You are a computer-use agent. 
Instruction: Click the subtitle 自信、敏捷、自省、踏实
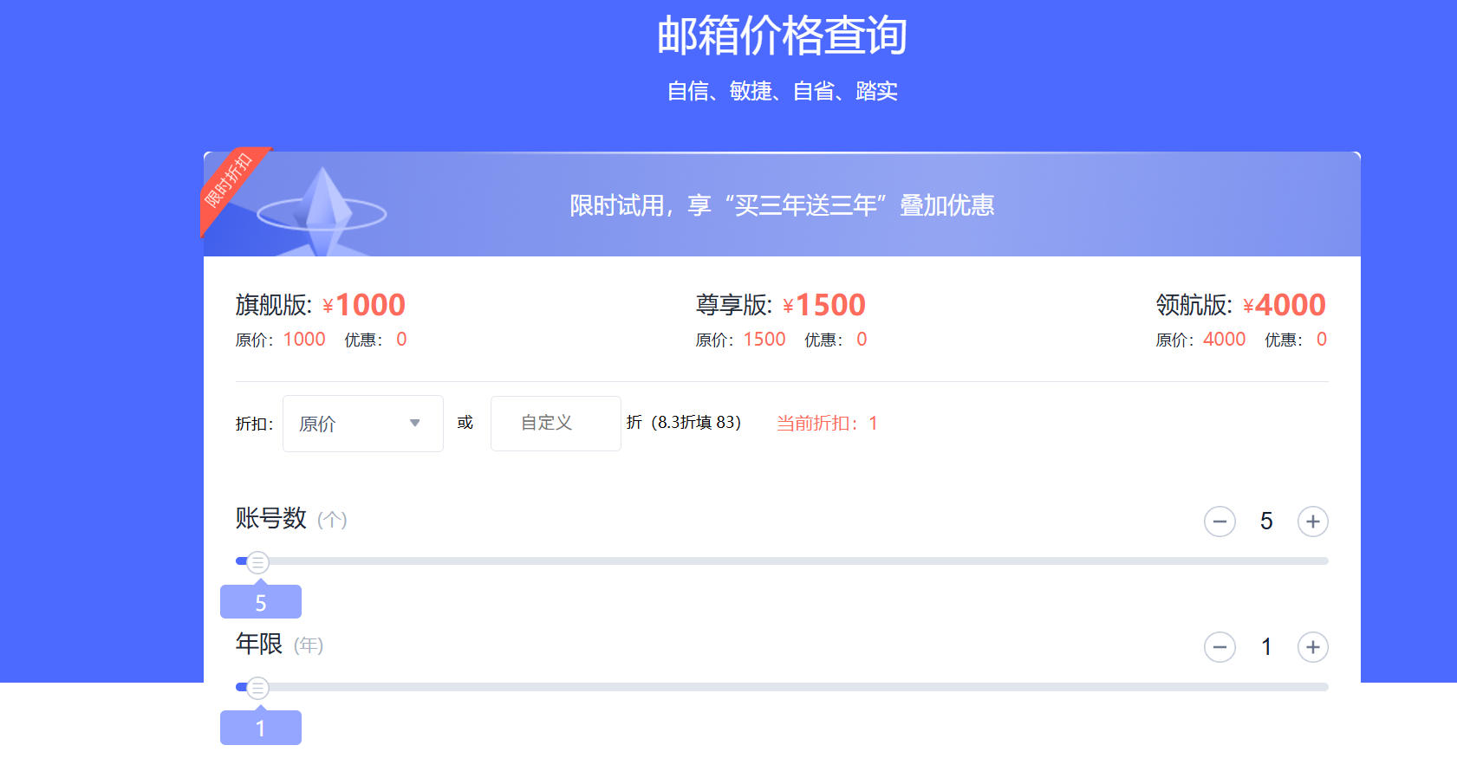(x=782, y=91)
